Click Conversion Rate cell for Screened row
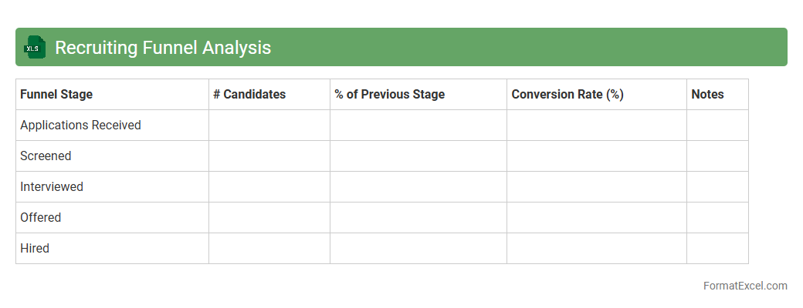 pos(596,156)
